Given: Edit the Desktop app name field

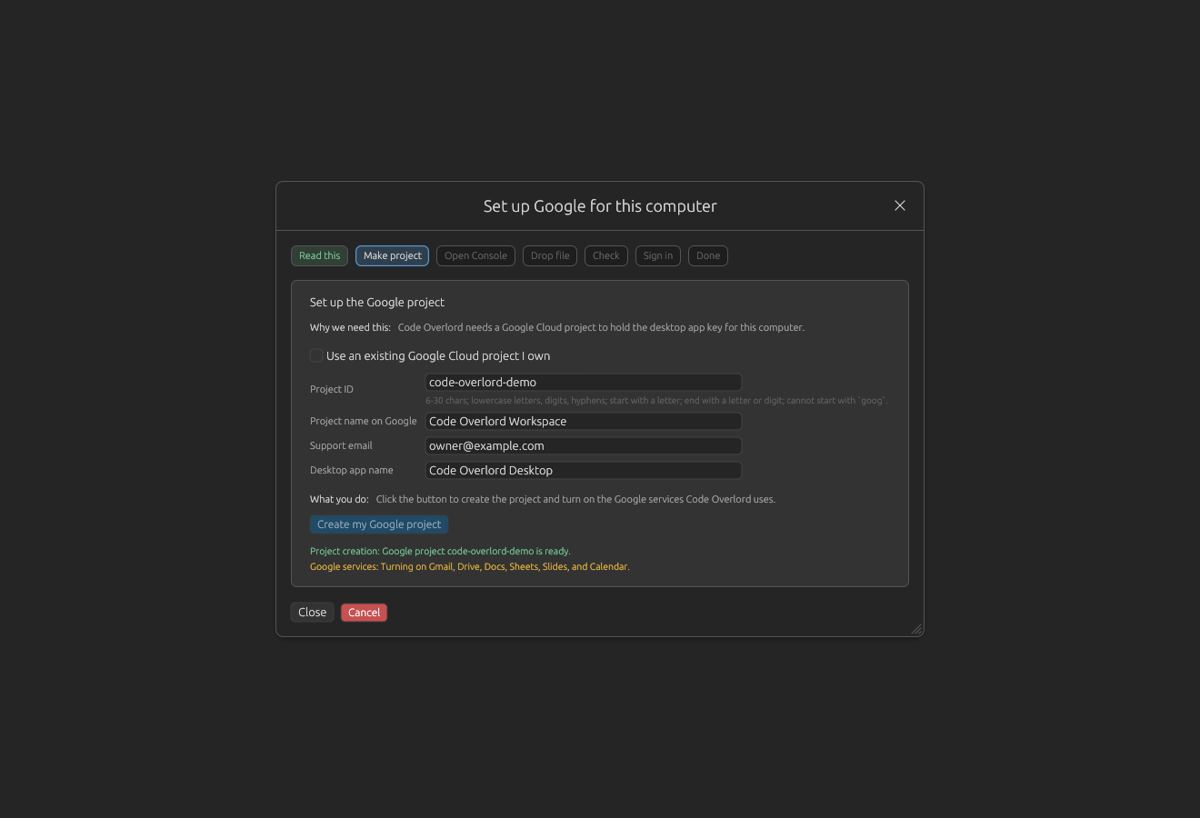Looking at the screenshot, I should coord(584,471).
